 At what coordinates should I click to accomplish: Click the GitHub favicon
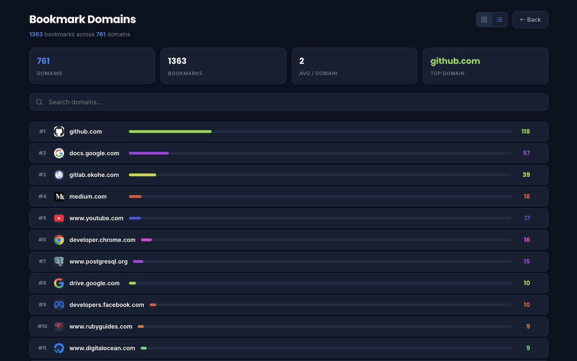(59, 131)
